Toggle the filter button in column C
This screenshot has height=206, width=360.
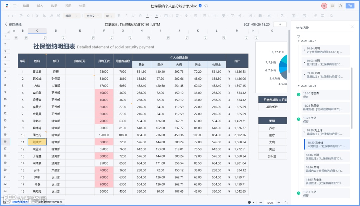45,38
